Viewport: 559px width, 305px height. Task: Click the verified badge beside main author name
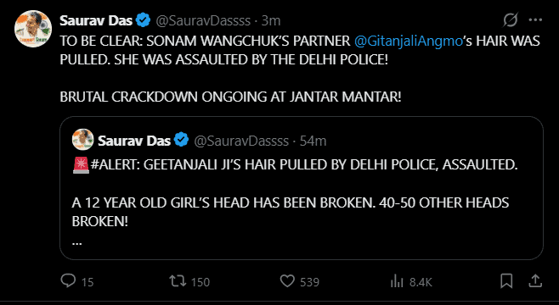[144, 20]
